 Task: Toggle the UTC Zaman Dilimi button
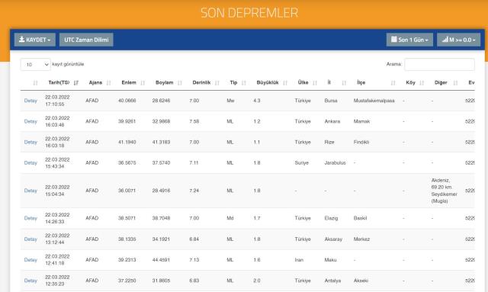pos(86,40)
